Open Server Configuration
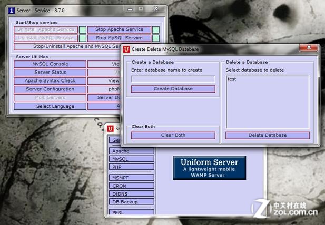The width and height of the screenshot is (325, 225). (x=50, y=89)
